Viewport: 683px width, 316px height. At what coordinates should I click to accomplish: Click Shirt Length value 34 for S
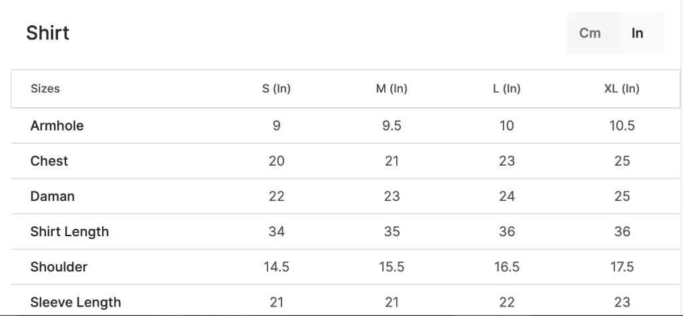(x=277, y=232)
